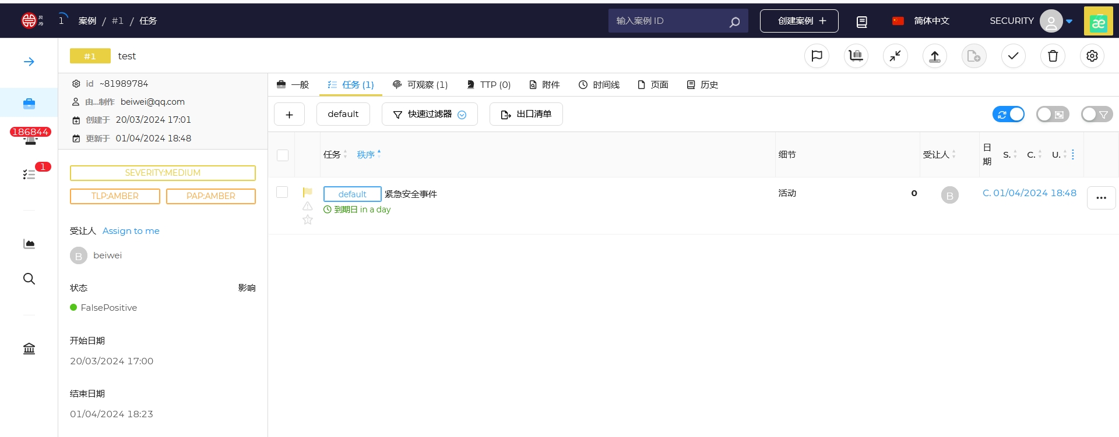The height and width of the screenshot is (437, 1119).
Task: Click the SEVERITY:MEDIUM tag
Action: click(x=163, y=173)
